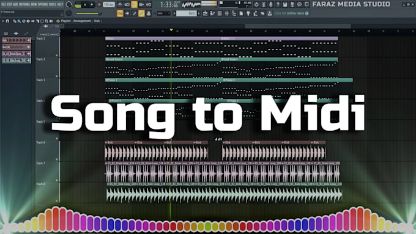This screenshot has height=234, width=416.
Task: Select the playlist paint brush tool
Action: (19, 21)
